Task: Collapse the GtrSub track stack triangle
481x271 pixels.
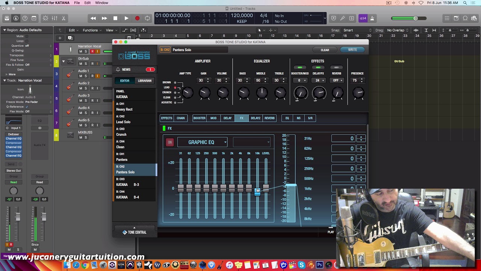Action: click(x=64, y=61)
